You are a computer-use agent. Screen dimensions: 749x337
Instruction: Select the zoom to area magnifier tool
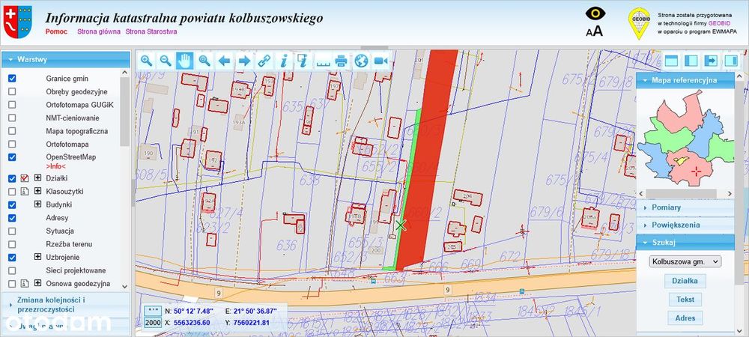(204, 61)
